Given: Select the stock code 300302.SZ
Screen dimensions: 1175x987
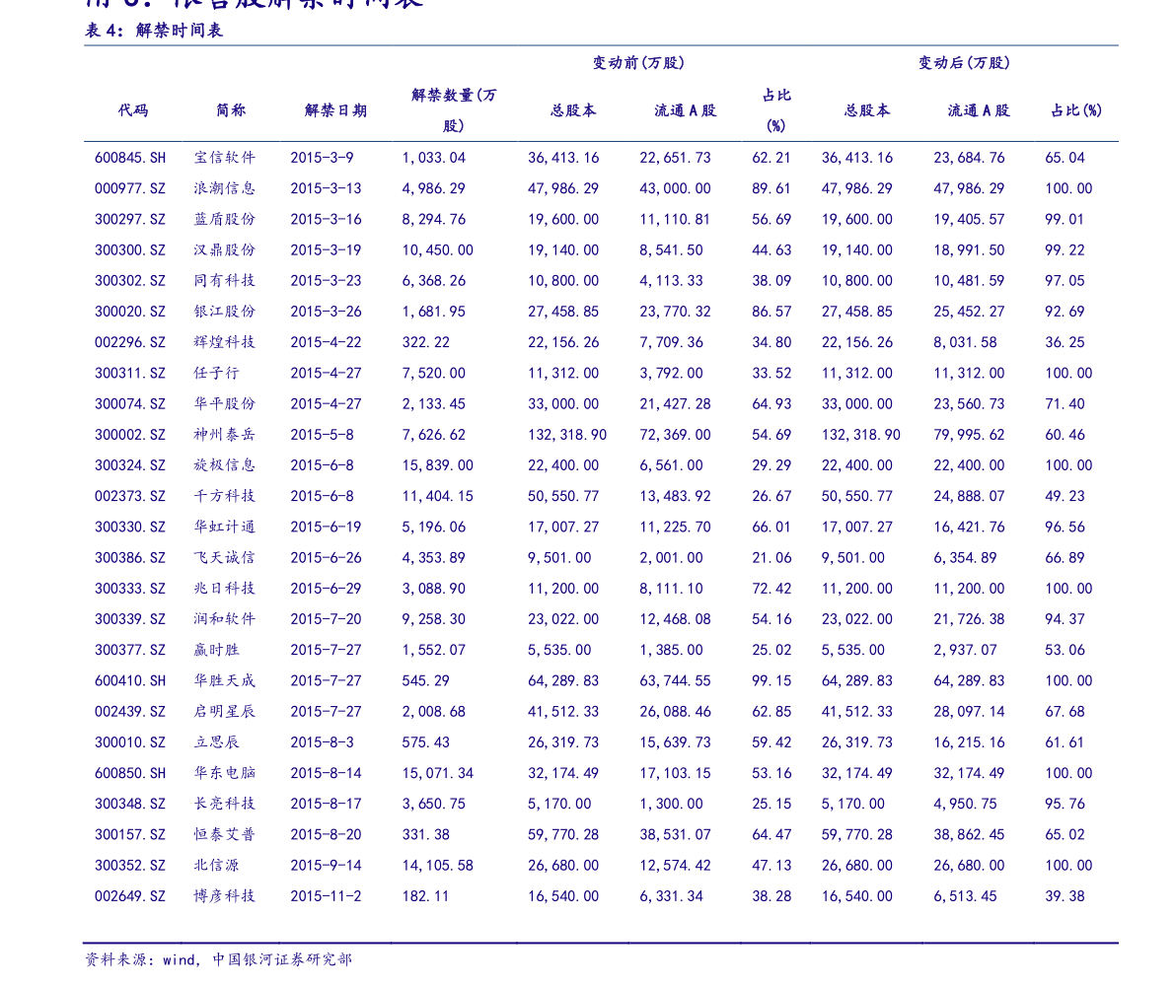Looking at the screenshot, I should [130, 281].
